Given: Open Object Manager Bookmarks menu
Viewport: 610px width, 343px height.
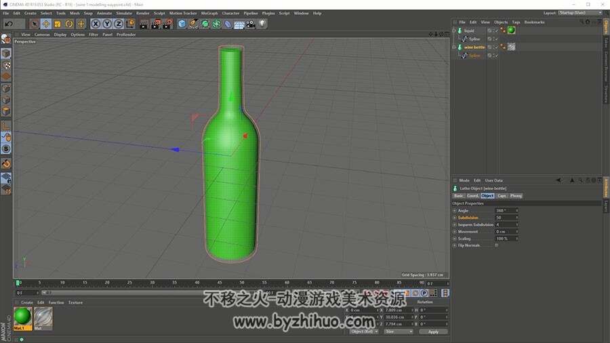Looking at the screenshot, I should 534,22.
